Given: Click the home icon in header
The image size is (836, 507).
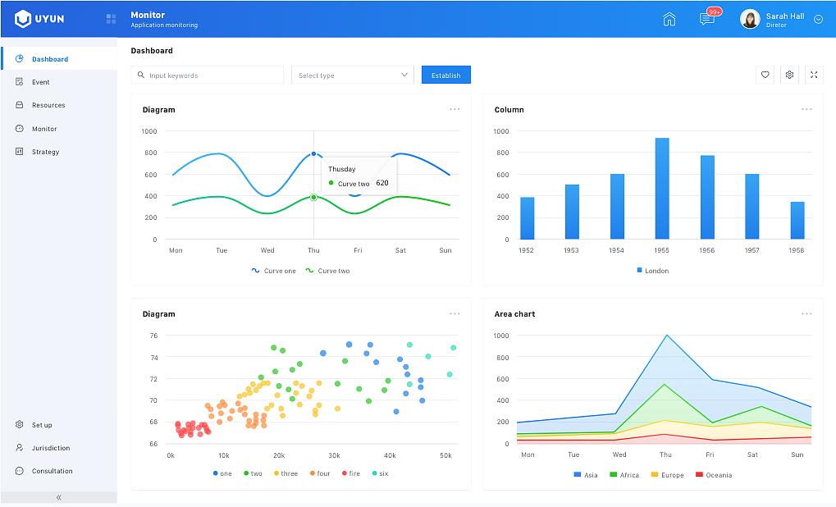Looking at the screenshot, I should coord(669,20).
